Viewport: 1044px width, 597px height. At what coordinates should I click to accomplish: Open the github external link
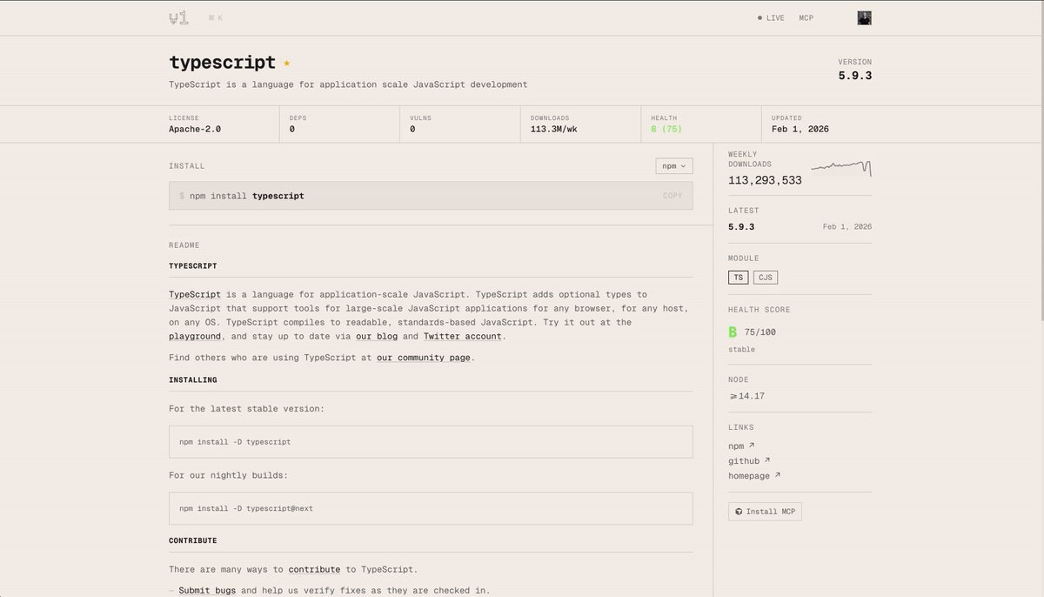pos(749,460)
